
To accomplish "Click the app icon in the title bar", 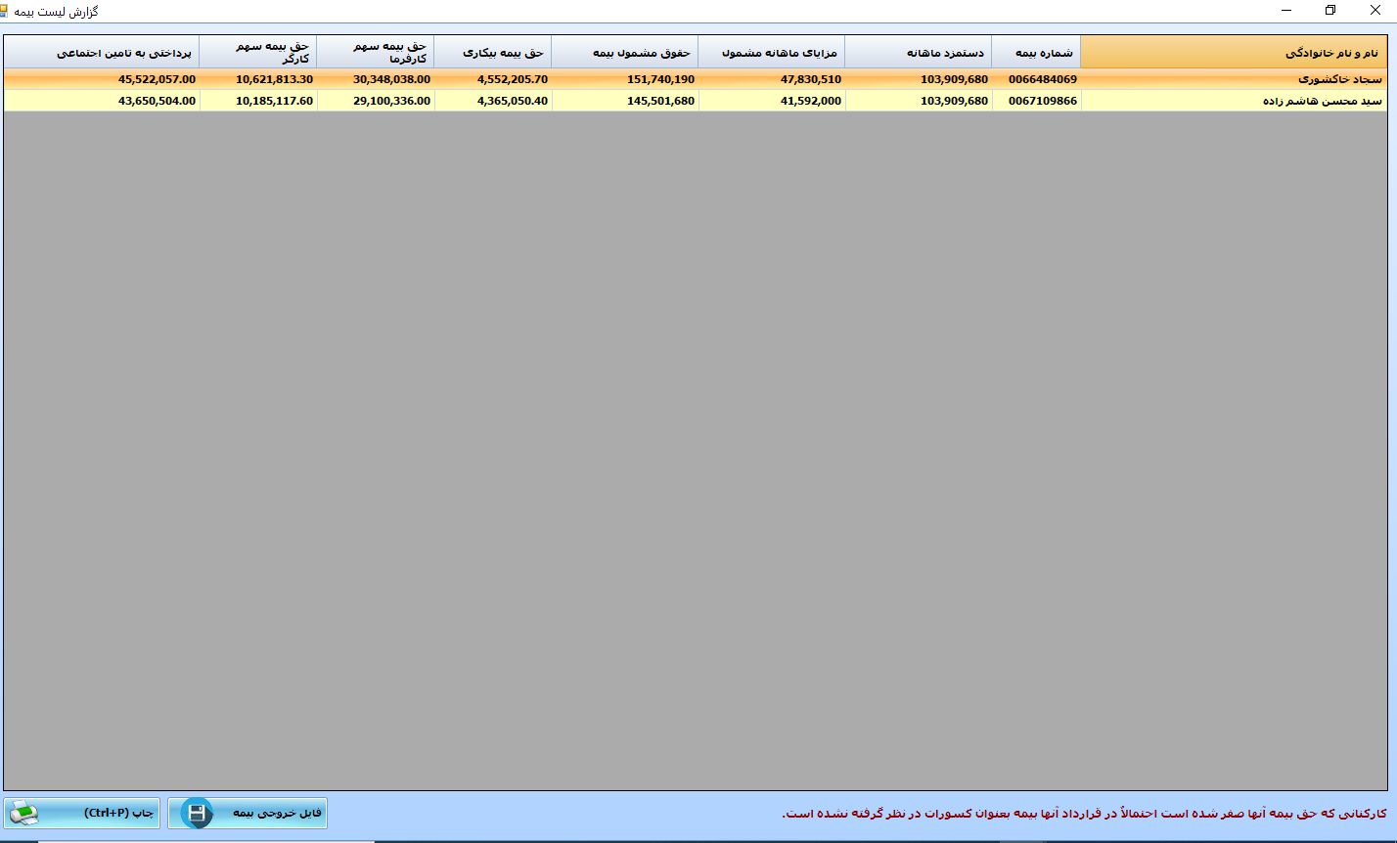I will [x=5, y=11].
